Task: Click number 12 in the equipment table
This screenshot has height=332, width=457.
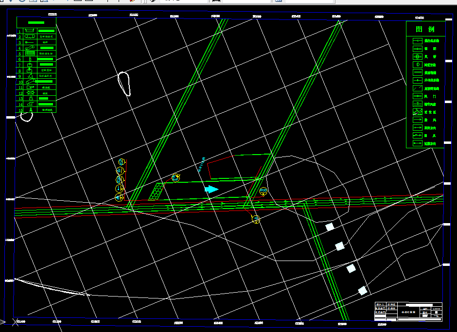Action: [20, 93]
